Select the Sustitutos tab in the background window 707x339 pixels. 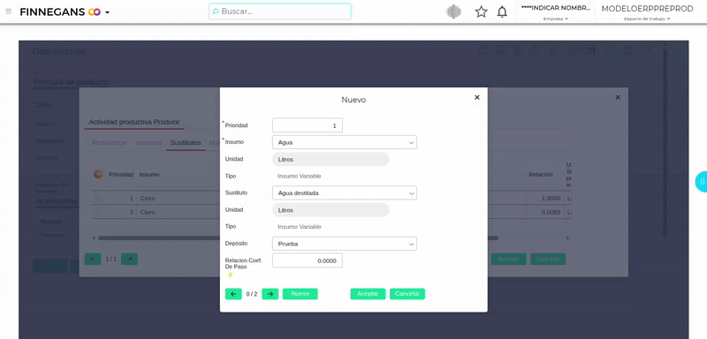point(186,143)
